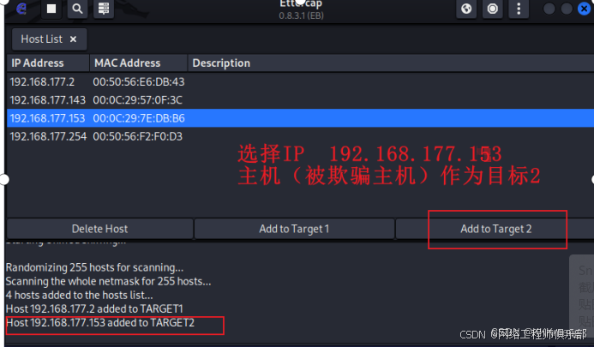Select host 192.168.177.2 row

[x=300, y=82]
